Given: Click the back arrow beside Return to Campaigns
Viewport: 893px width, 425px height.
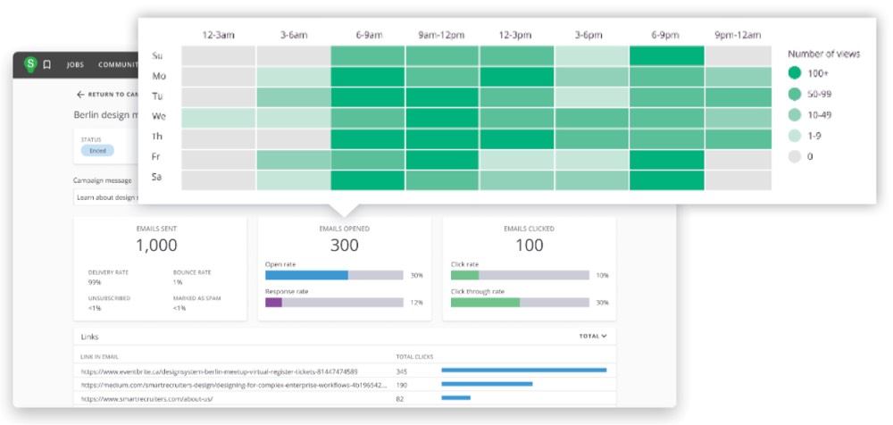Looking at the screenshot, I should tap(80, 94).
